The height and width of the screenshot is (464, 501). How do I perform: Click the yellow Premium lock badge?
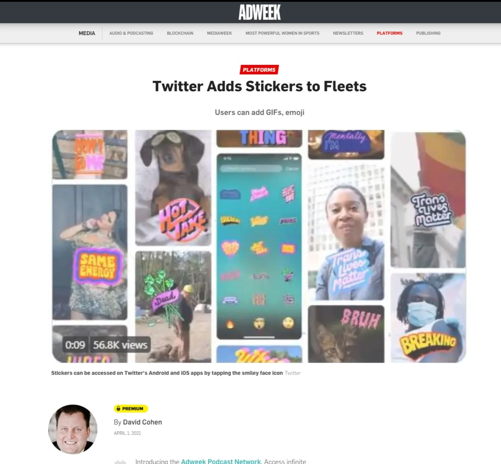tap(131, 409)
